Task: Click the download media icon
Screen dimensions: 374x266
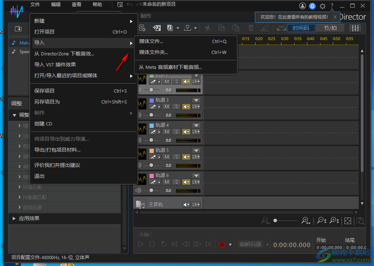Action: 188,28
